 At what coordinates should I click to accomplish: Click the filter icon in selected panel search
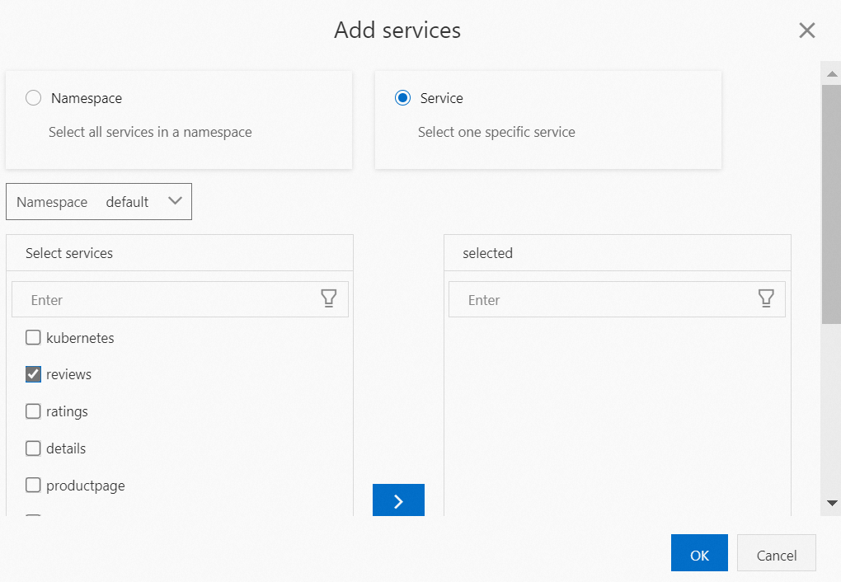click(766, 299)
